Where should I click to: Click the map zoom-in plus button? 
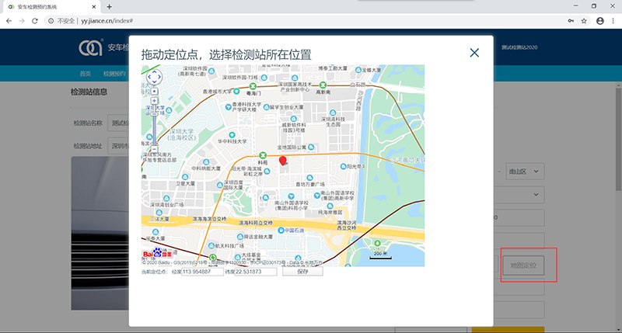point(154,101)
